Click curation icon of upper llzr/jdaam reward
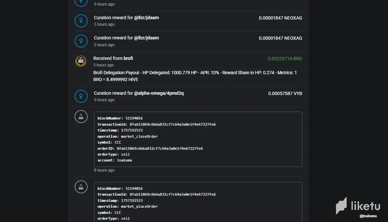This screenshot has height=222, width=388. (81, 21)
